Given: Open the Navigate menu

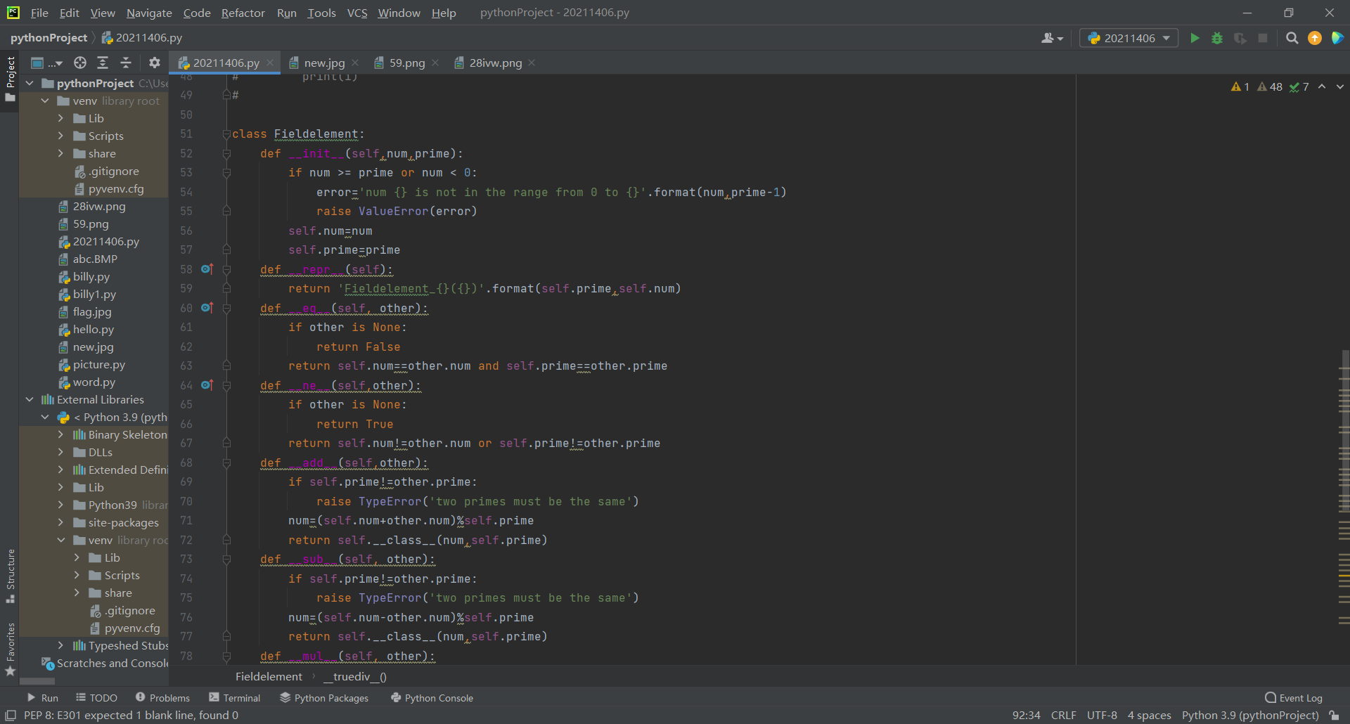Looking at the screenshot, I should point(149,13).
